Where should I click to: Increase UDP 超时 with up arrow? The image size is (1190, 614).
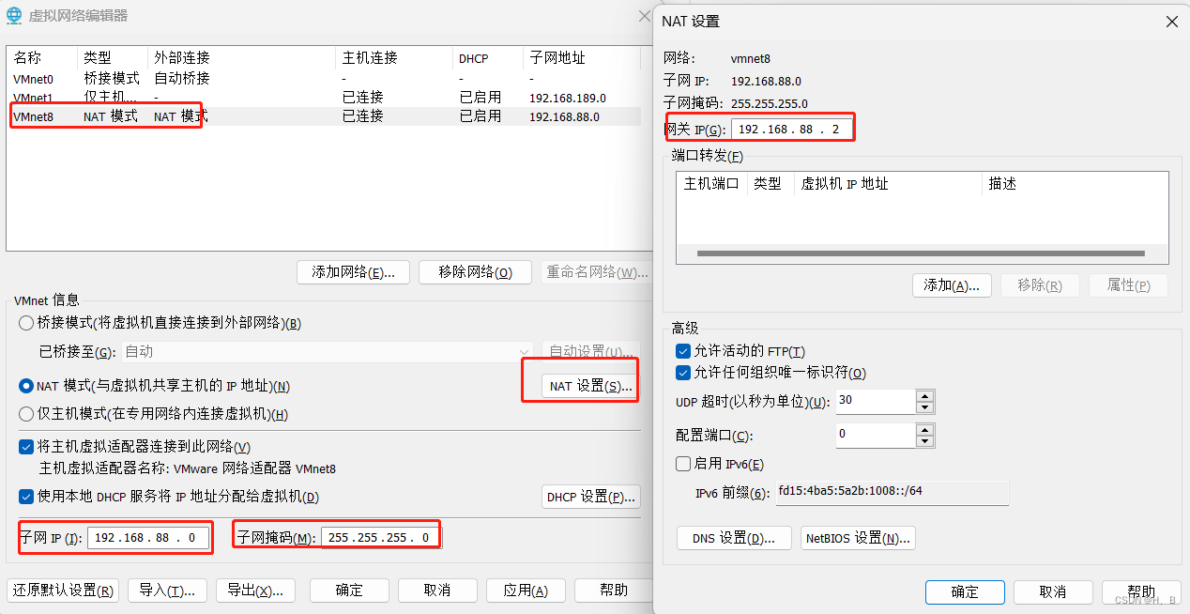pyautogui.click(x=925, y=396)
